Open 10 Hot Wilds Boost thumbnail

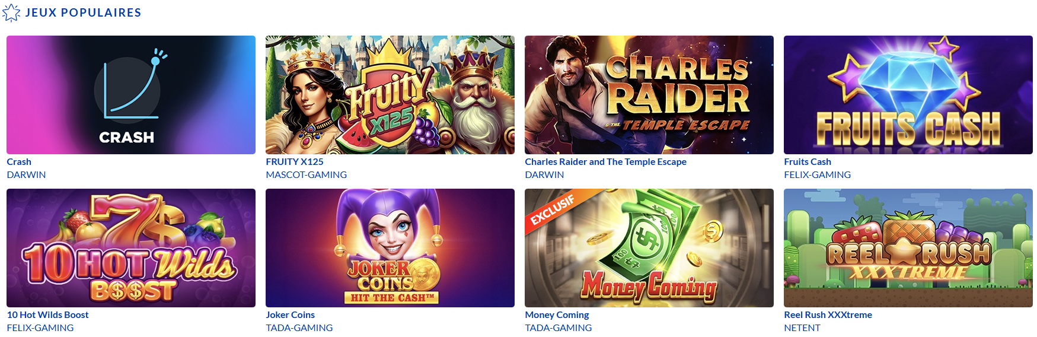tap(131, 248)
